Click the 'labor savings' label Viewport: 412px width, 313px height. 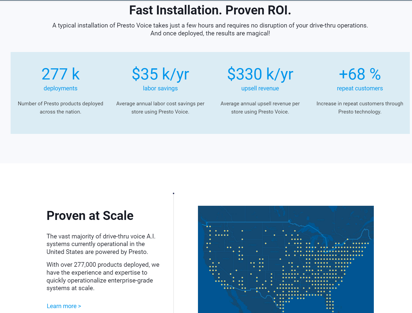click(x=160, y=88)
